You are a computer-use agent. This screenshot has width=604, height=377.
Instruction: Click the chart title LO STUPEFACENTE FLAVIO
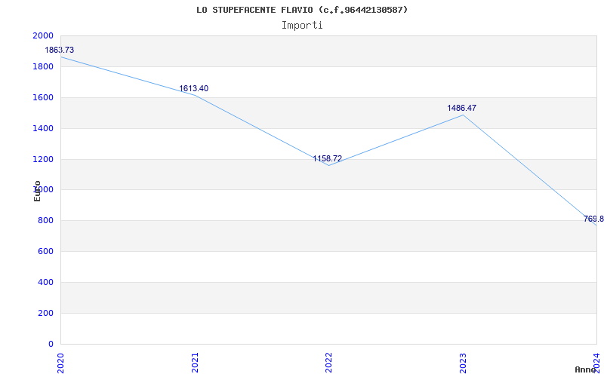pos(302,10)
